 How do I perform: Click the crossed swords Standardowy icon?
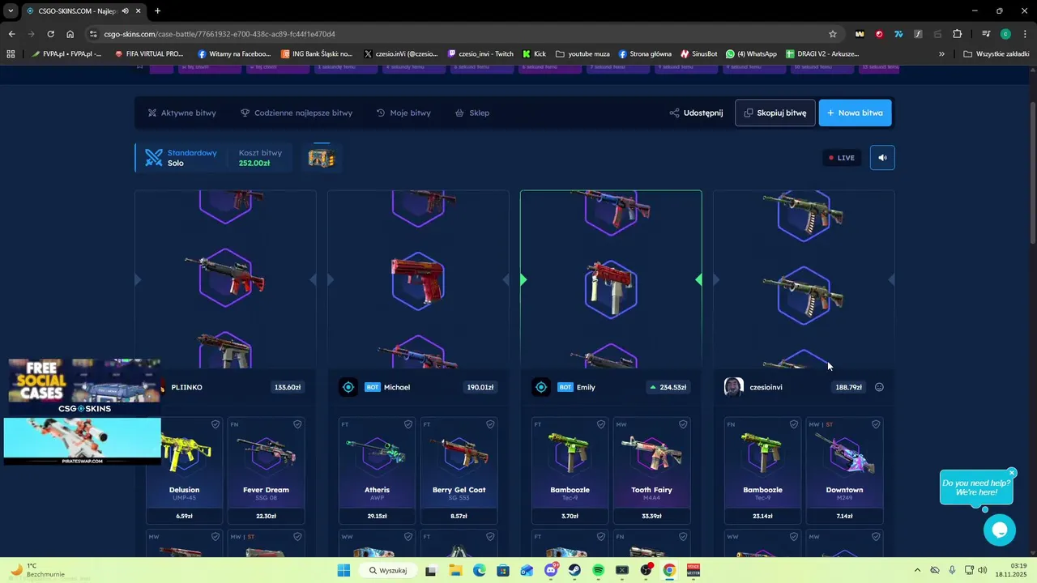tap(154, 158)
